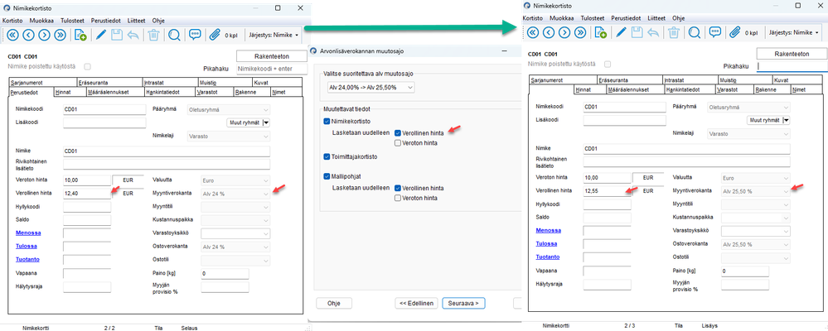828x331 pixels.
Task: Create new item icon in left toolbar
Action: tap(80, 35)
